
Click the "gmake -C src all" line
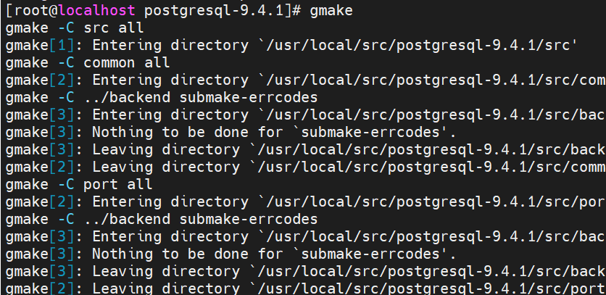(x=75, y=28)
